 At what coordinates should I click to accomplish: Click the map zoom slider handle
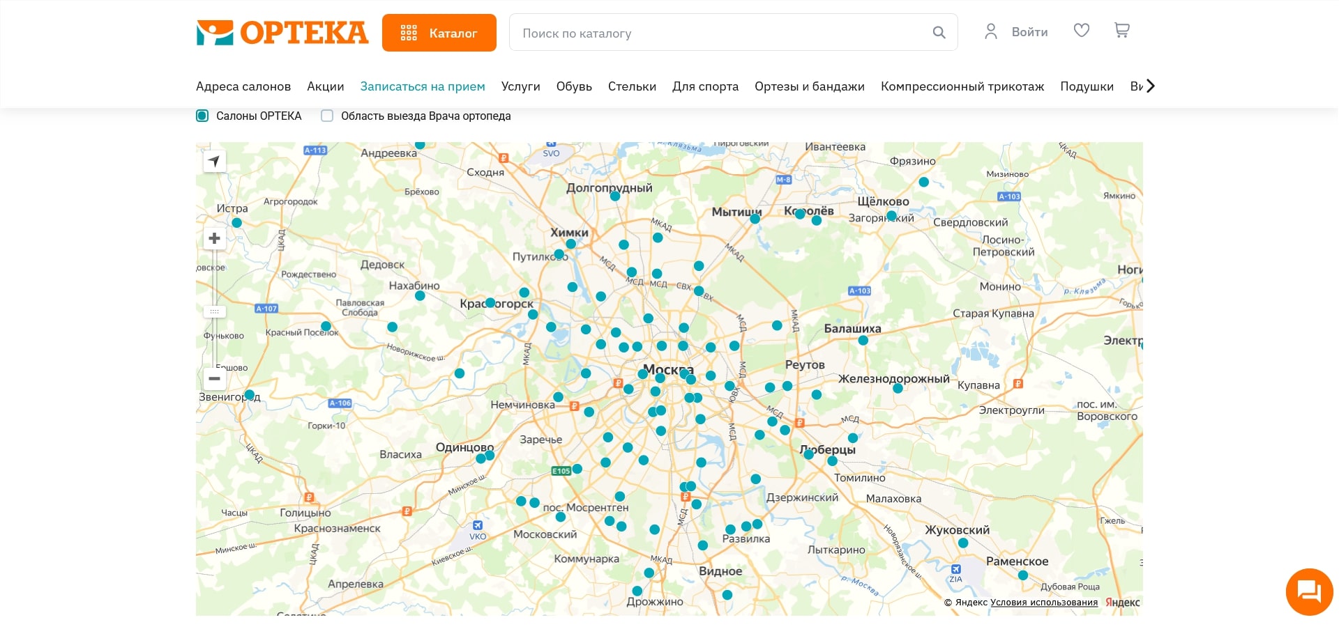point(214,311)
